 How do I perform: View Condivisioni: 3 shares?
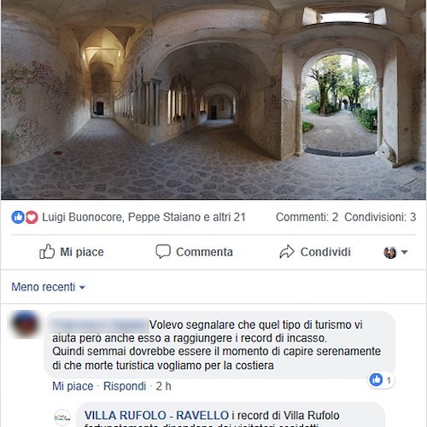(x=380, y=217)
